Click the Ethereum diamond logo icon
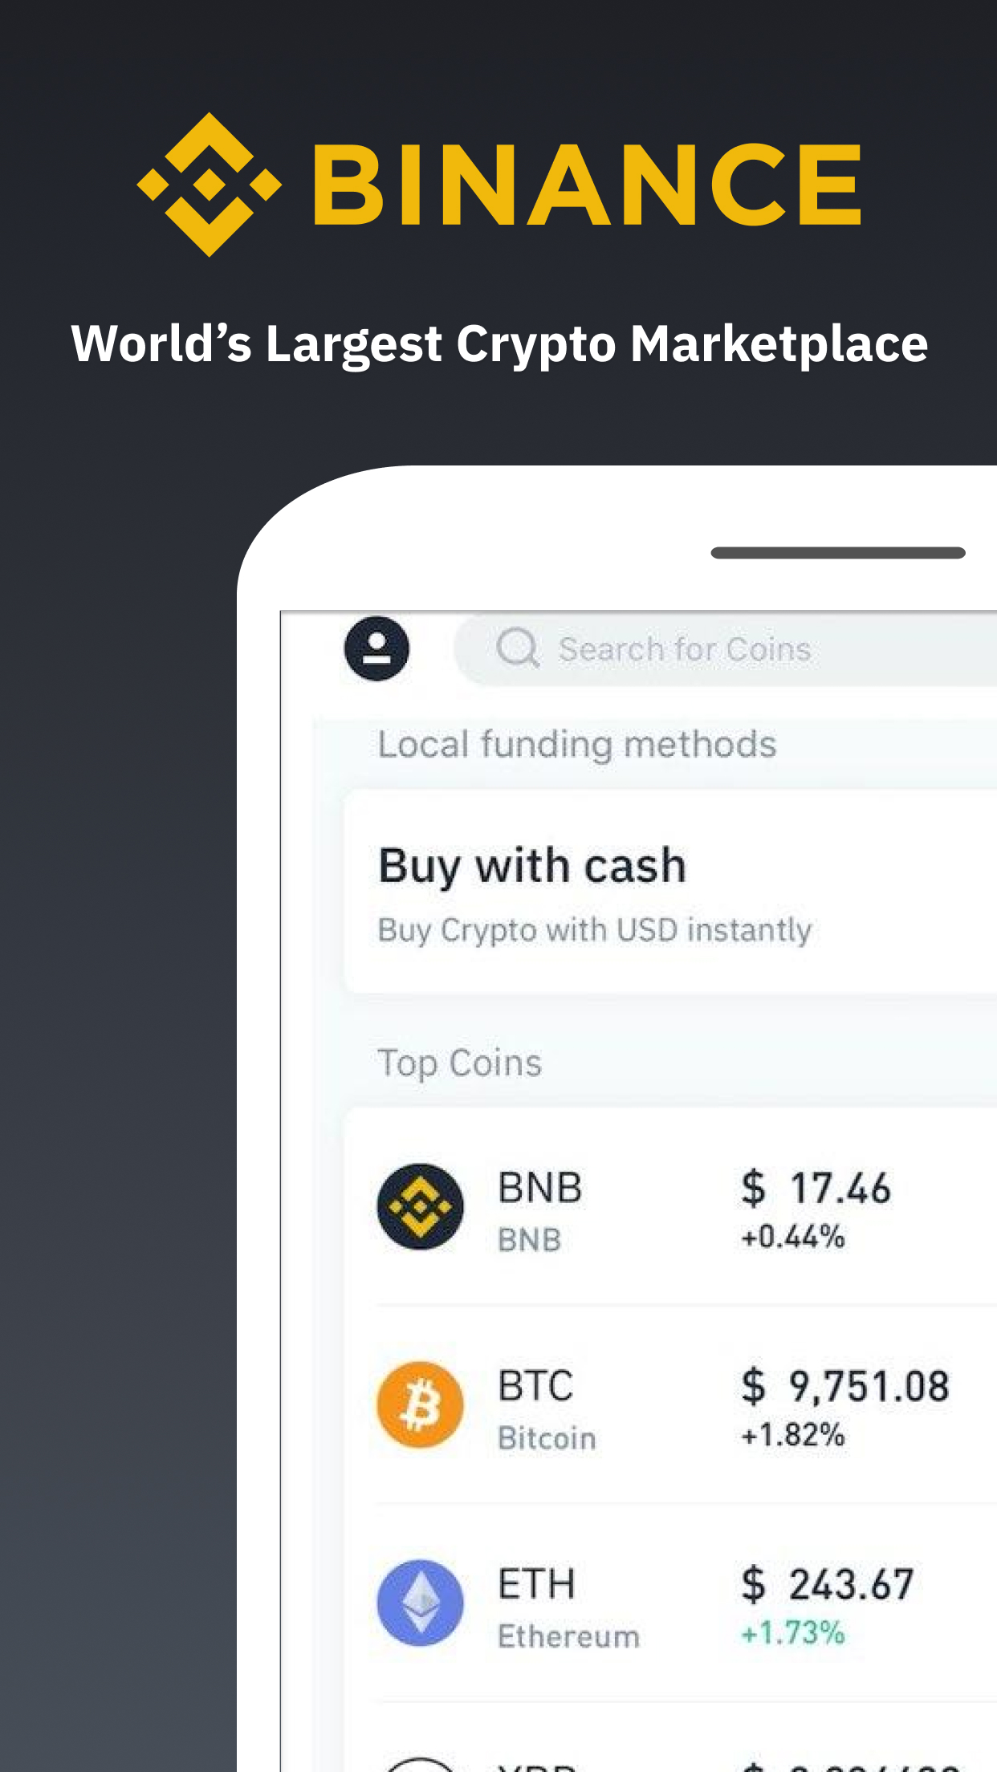Viewport: 997px width, 1772px height. coord(420,1603)
